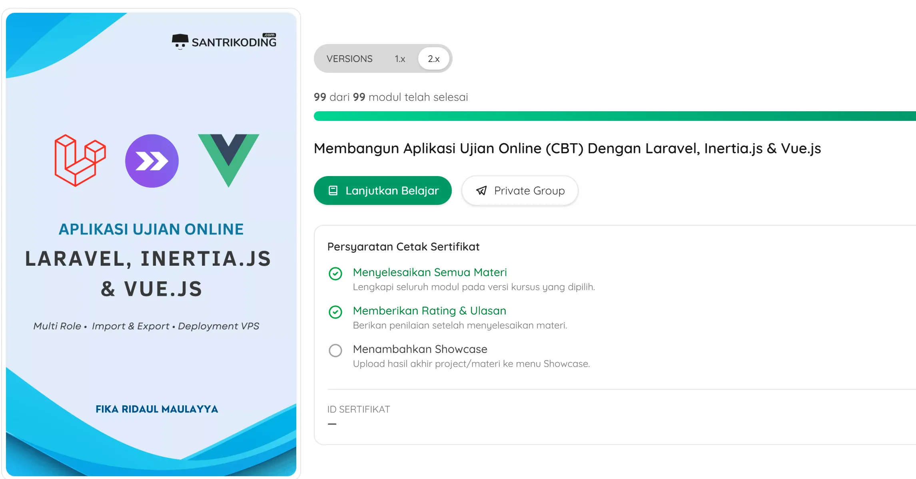
Task: Click the Lanjutkan Belajar button
Action: 383,190
